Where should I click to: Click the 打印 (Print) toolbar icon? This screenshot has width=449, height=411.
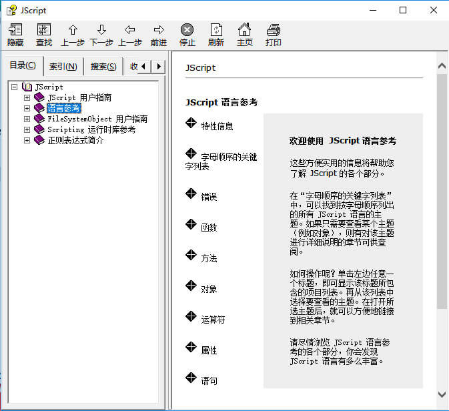coord(274,30)
